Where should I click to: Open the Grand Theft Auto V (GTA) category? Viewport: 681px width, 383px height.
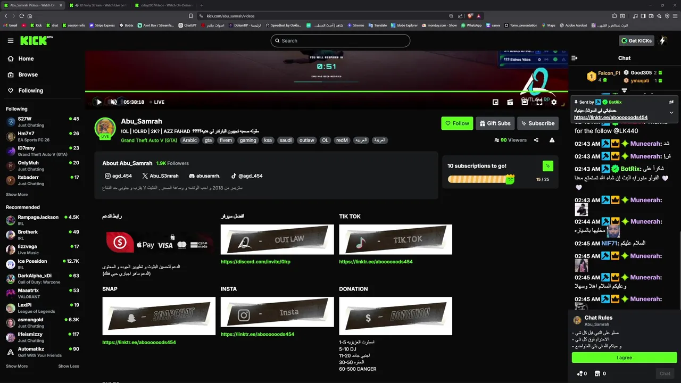(149, 140)
